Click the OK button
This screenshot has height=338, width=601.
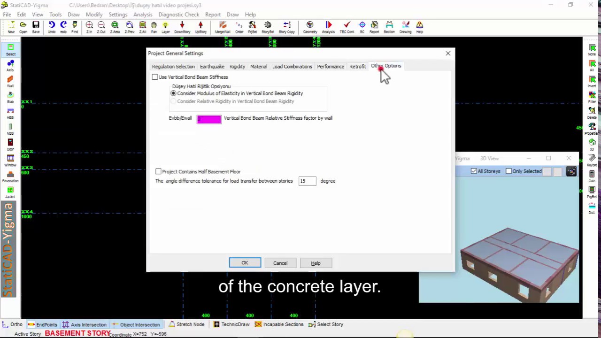point(245,263)
